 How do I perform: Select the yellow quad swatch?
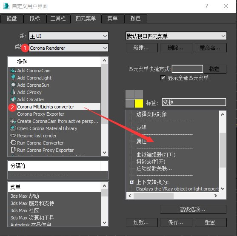pyautogui.click(x=139, y=103)
